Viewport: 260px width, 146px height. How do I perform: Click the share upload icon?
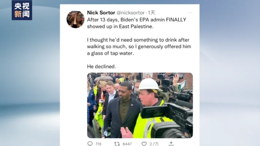(171, 144)
